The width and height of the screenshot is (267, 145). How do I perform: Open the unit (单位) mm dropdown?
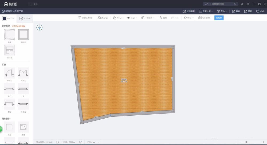click(95, 142)
